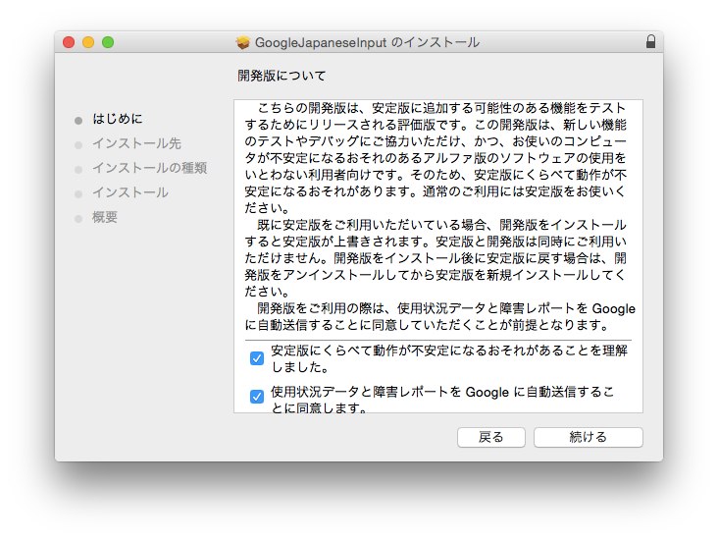Click the bullet next to はじめに
This screenshot has height=540, width=718.
(78, 121)
